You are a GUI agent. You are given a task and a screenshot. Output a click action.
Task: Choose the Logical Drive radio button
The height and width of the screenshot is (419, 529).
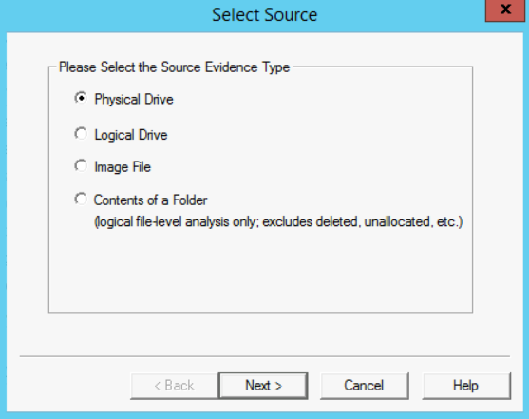tap(81, 134)
